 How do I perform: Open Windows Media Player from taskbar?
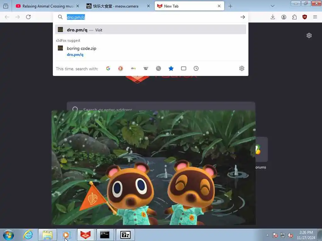click(x=66, y=235)
